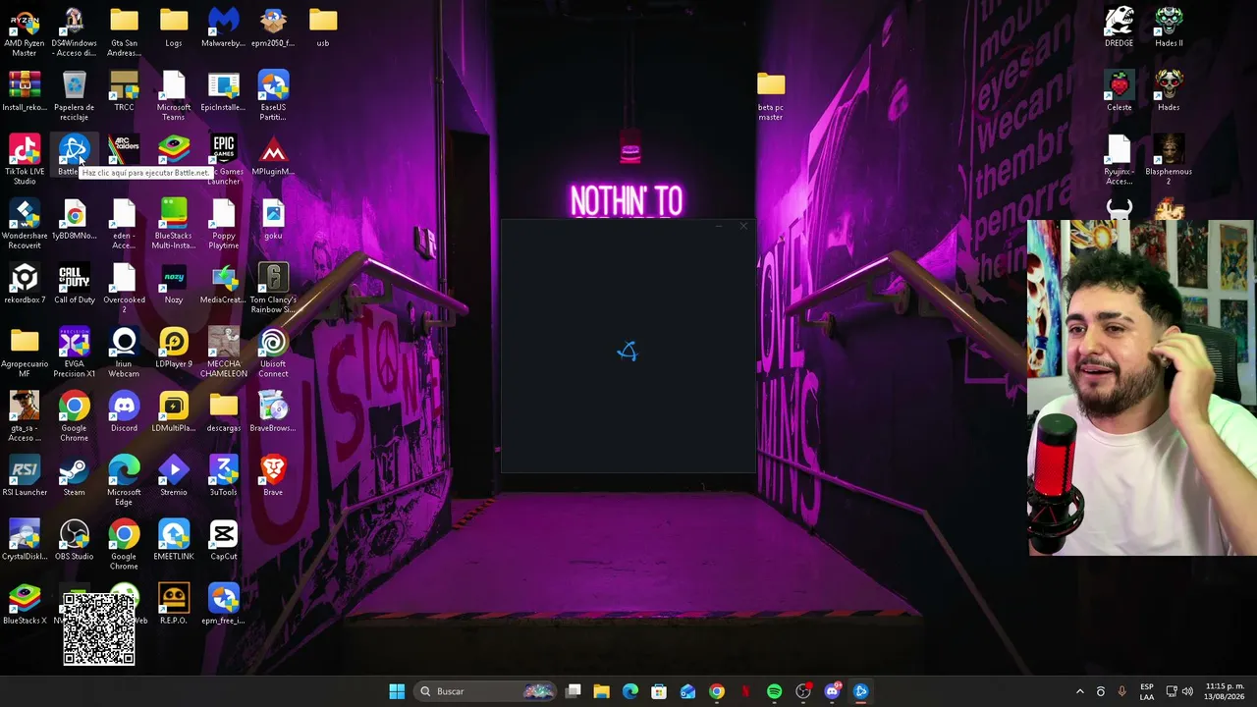Select the EMEETLINK desktop icon
The width and height of the screenshot is (1257, 707).
click(x=174, y=540)
